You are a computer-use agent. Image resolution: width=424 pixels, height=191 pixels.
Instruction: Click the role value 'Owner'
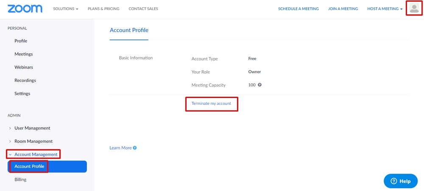(254, 72)
